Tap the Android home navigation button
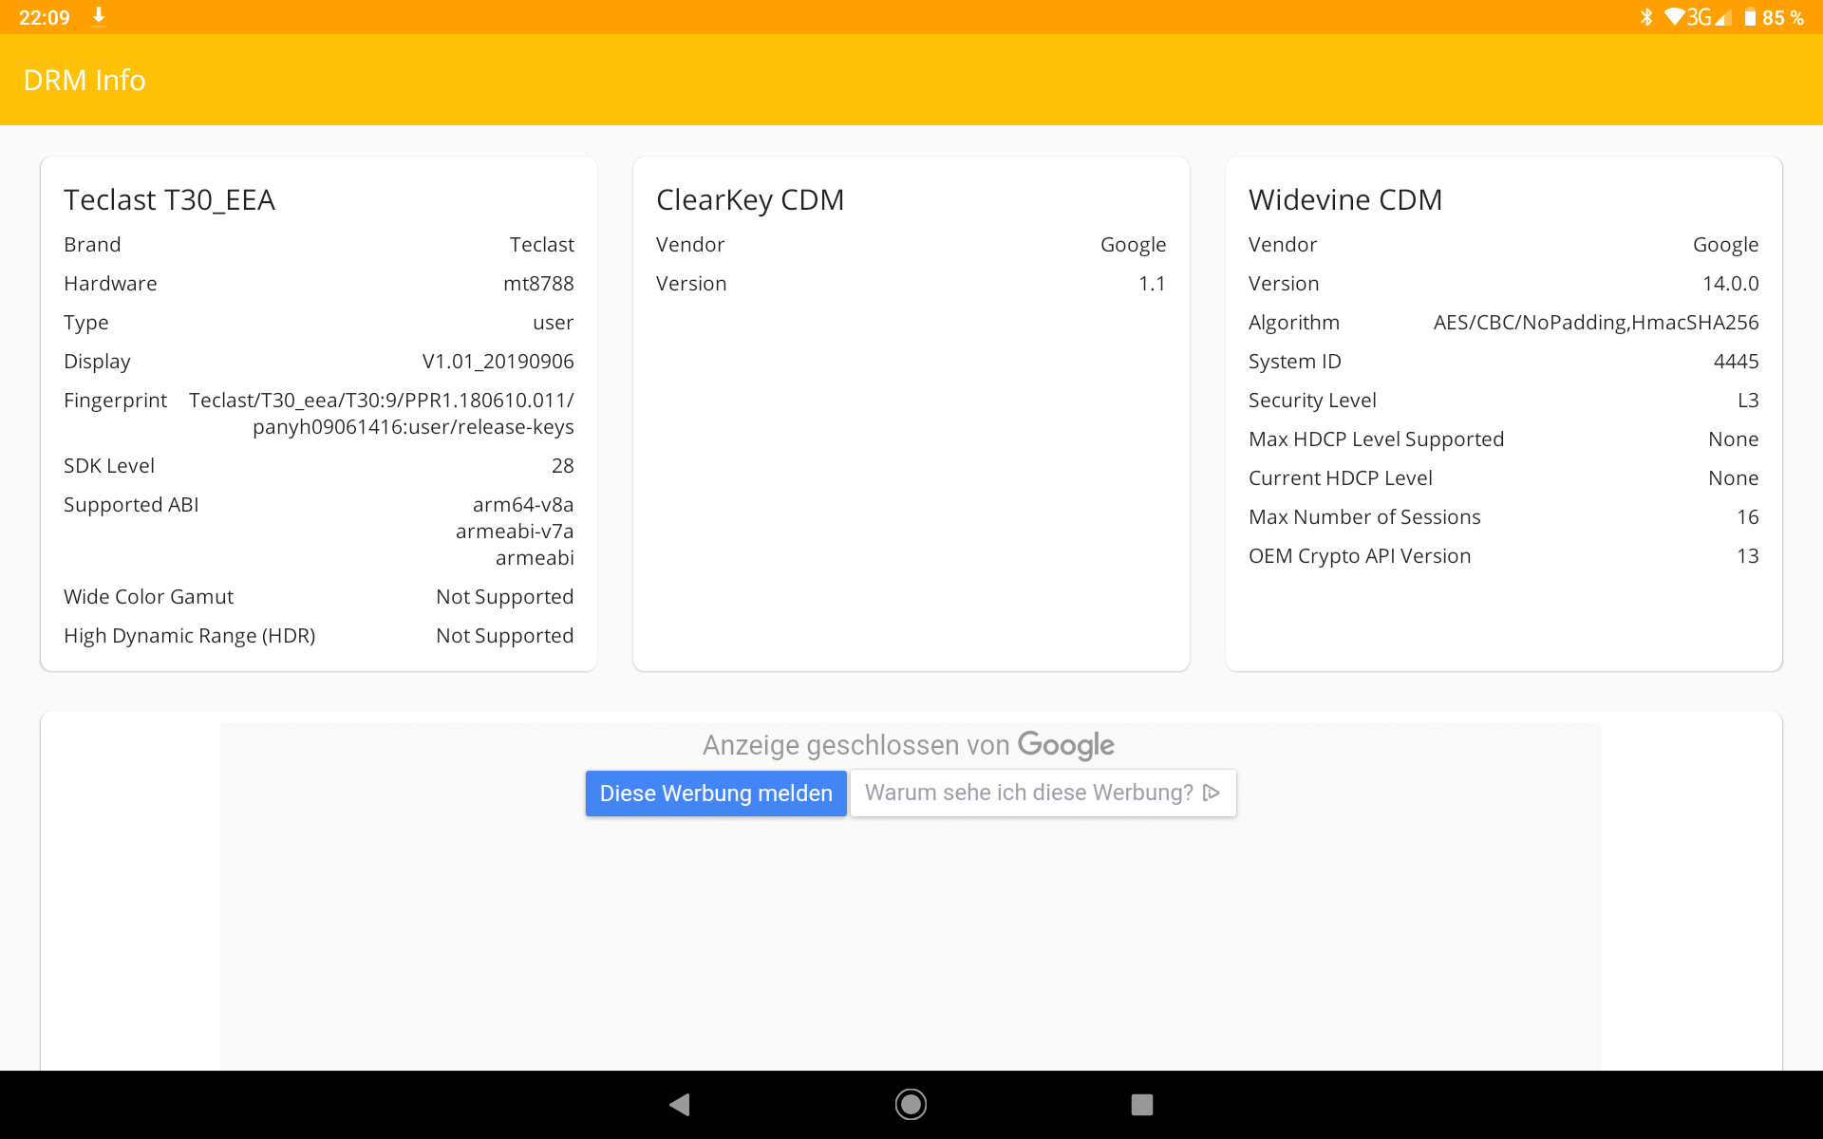The height and width of the screenshot is (1139, 1823). pos(911,1104)
